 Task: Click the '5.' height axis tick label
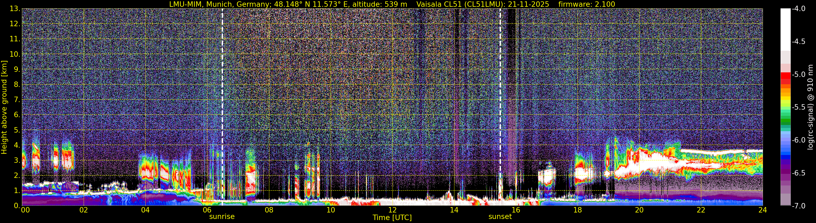point(17,130)
